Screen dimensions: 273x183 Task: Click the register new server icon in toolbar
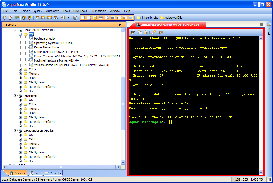5,18
